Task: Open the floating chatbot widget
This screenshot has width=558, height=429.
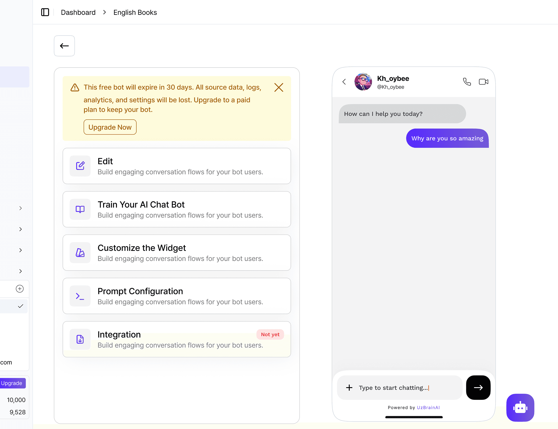Action: tap(520, 408)
